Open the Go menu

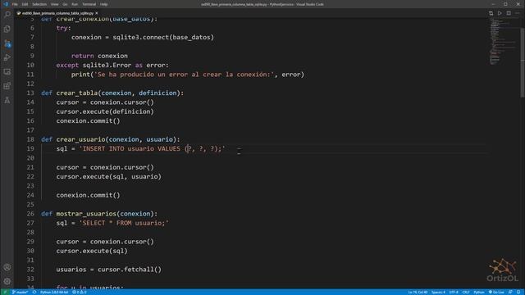tap(65, 4)
